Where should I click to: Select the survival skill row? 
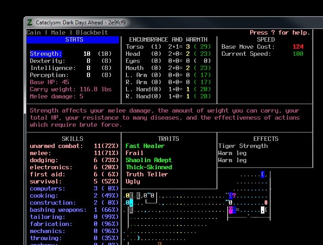[x=74, y=182]
